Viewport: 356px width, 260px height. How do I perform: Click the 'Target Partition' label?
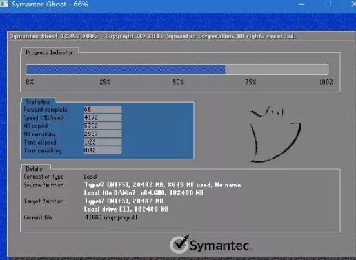coord(44,201)
